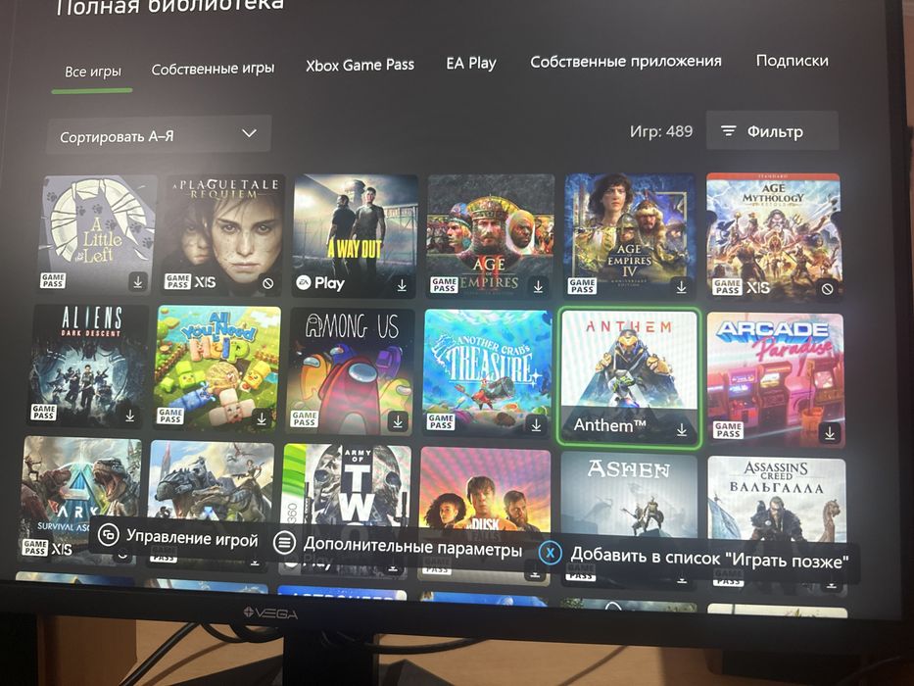Go to the Подписки tab
This screenshot has width=914, height=686.
[792, 60]
